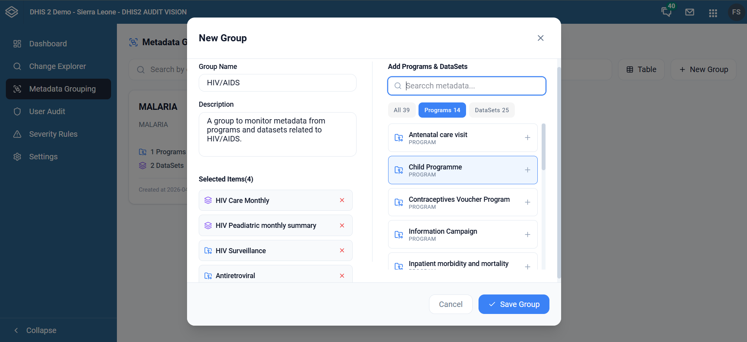Click the Severity Rules warning icon
Image resolution: width=747 pixels, height=342 pixels.
[17, 134]
